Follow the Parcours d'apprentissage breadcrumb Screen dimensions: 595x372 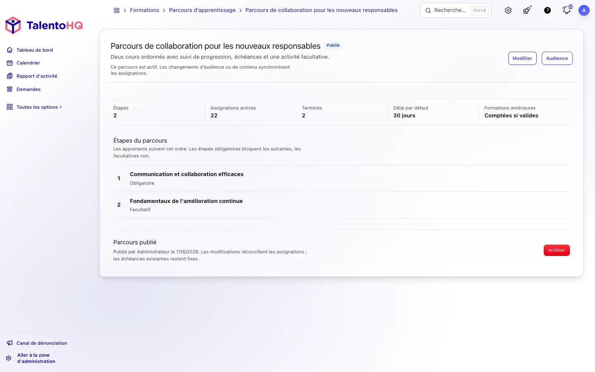point(202,10)
